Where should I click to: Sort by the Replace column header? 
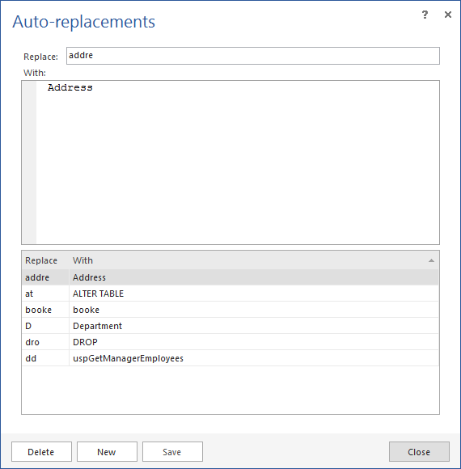[x=41, y=260]
